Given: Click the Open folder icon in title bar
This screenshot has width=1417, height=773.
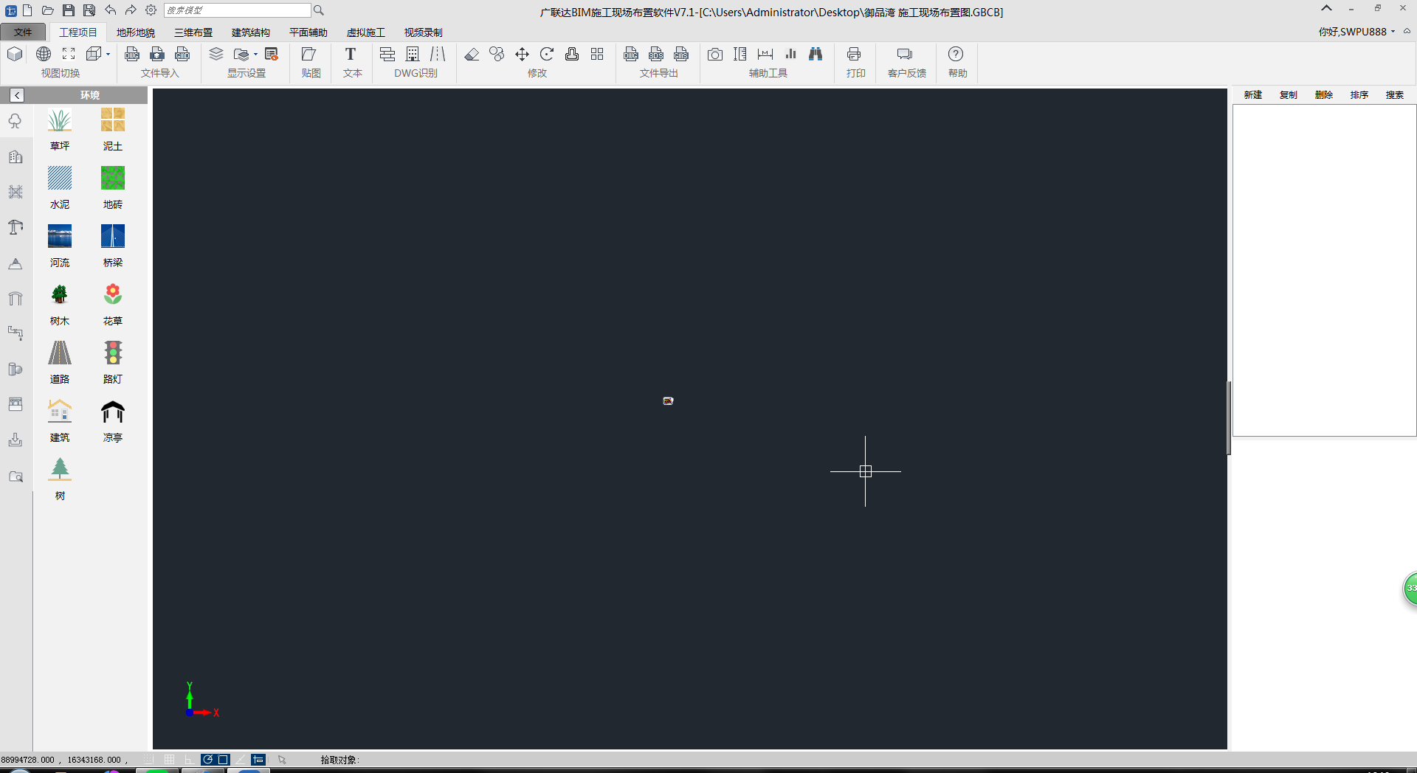Looking at the screenshot, I should tap(47, 10).
